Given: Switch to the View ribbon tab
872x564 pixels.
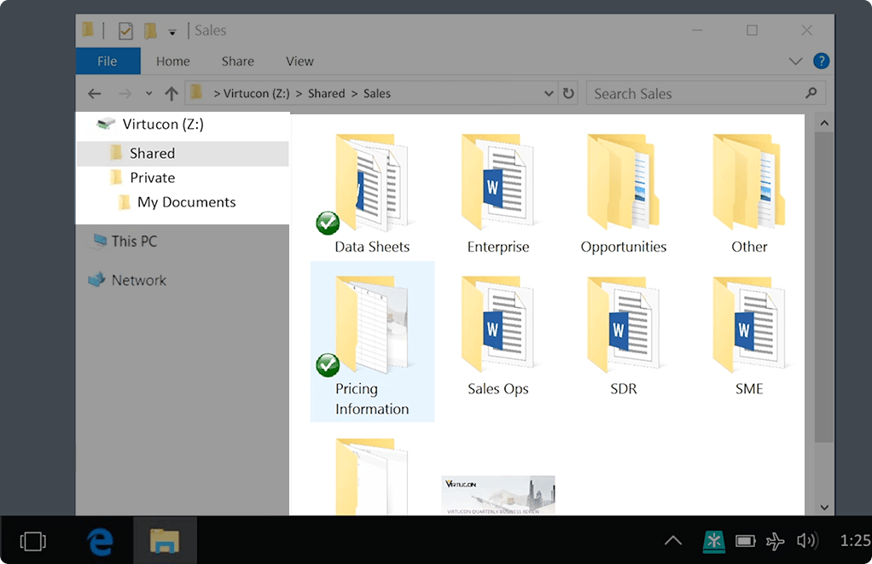Looking at the screenshot, I should tap(299, 61).
